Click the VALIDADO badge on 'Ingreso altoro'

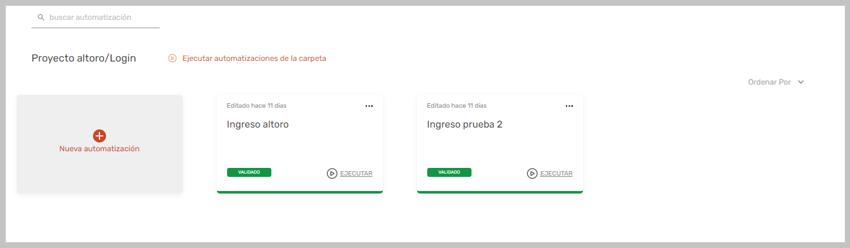coord(249,172)
